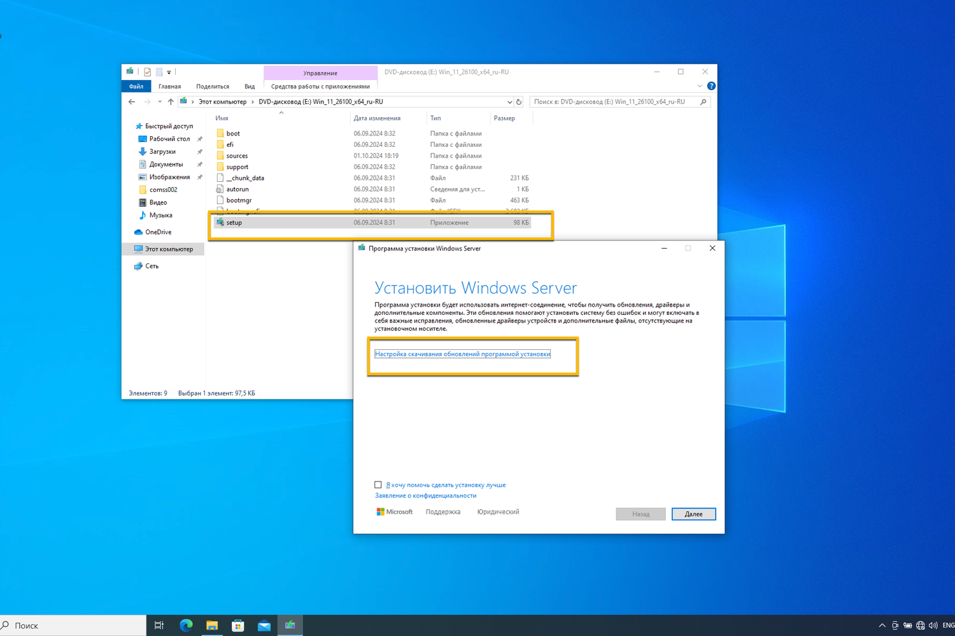
Task: Open the volume tray icon
Action: [x=933, y=626]
